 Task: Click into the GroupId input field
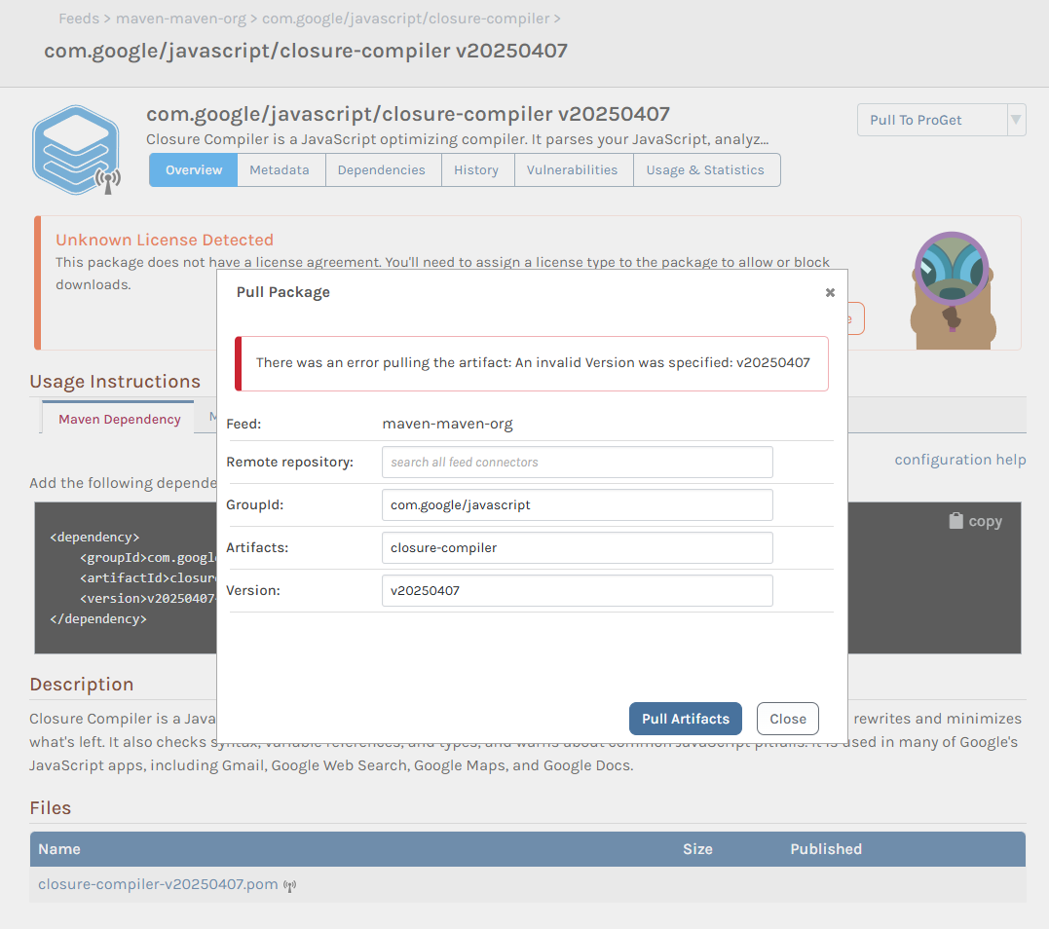(578, 505)
